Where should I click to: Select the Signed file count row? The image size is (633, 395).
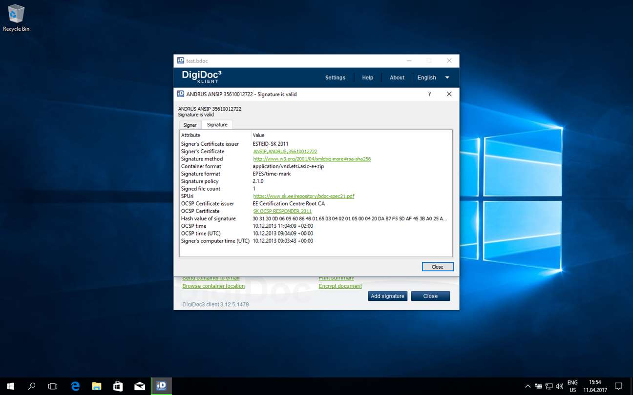[316, 189]
